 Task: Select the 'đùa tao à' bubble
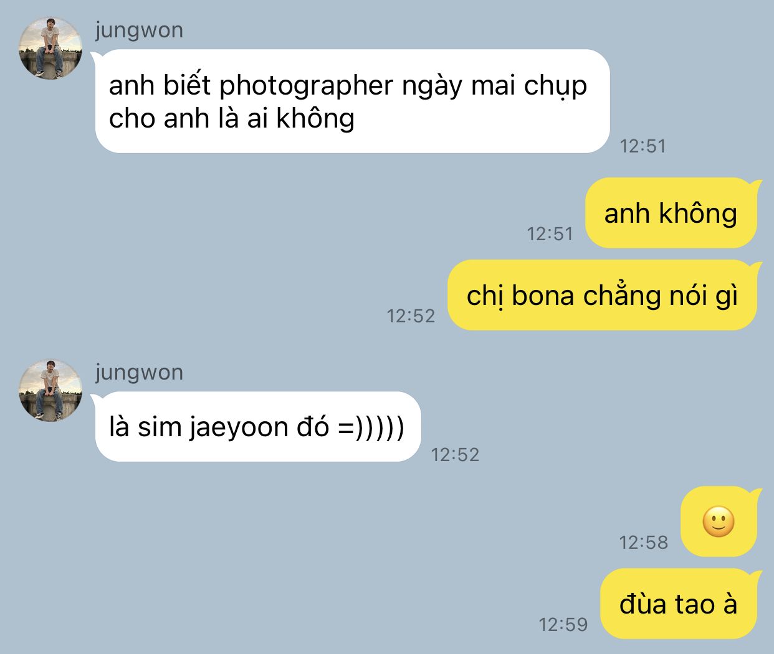679,604
